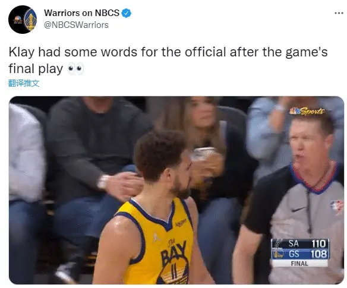Click the FINAL label on scoreboard
Viewport: 347px width, 288px height.
click(x=299, y=264)
